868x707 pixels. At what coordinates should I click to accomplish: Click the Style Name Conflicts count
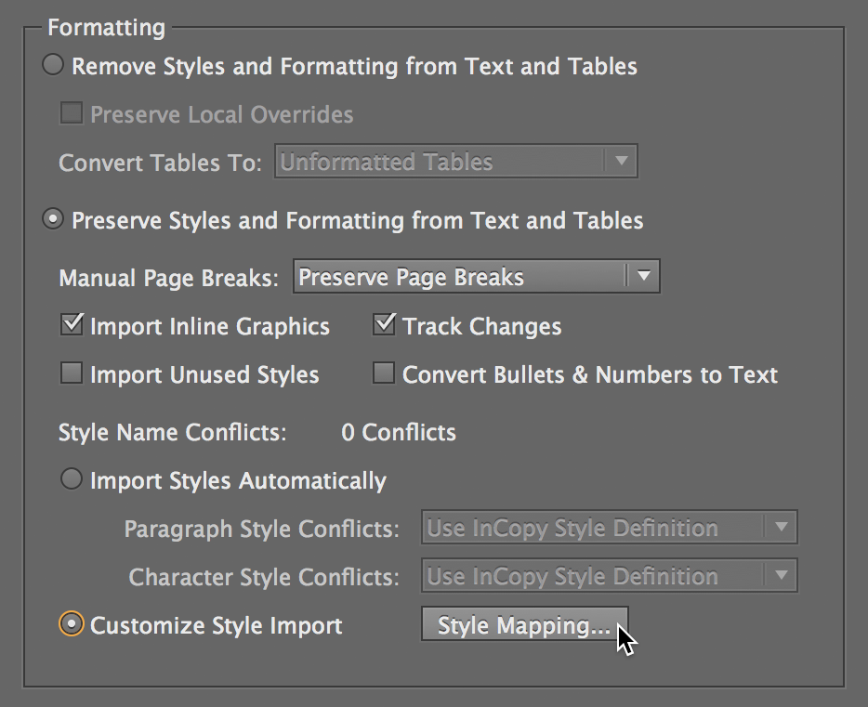398,432
